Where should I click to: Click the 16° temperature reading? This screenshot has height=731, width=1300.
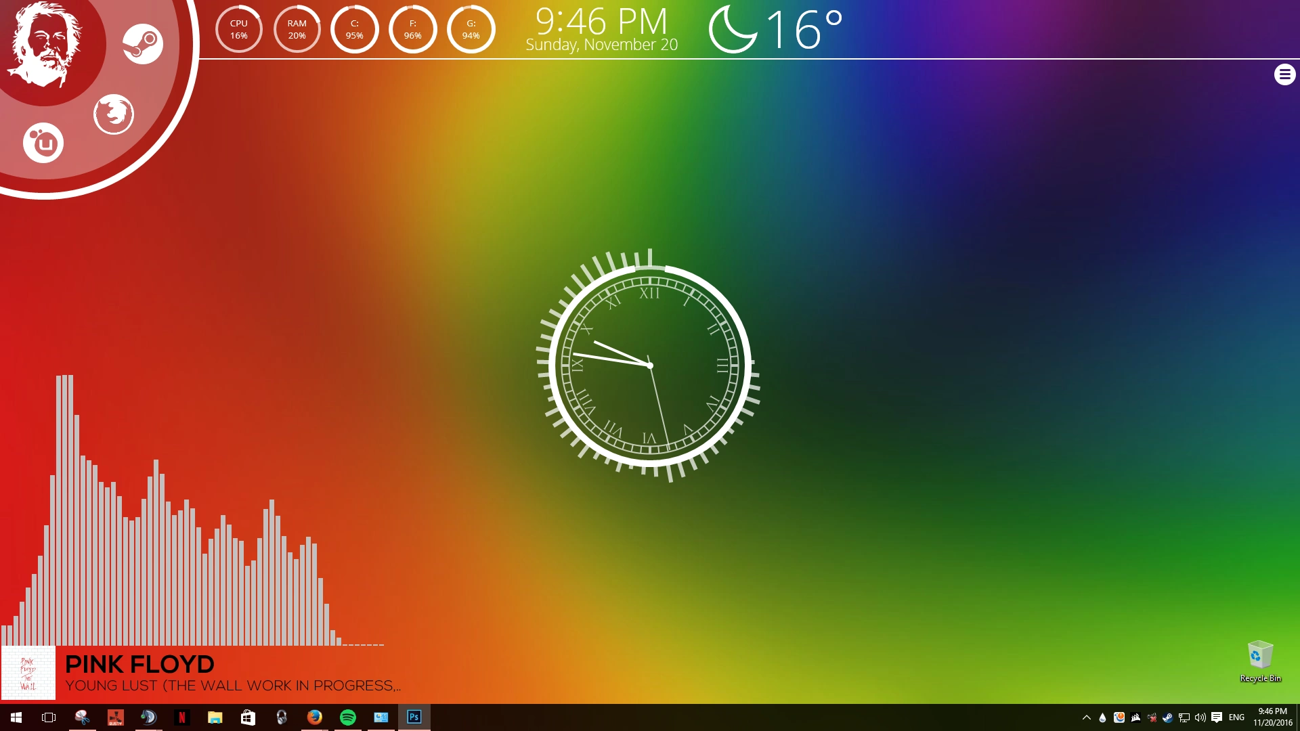pos(804,30)
